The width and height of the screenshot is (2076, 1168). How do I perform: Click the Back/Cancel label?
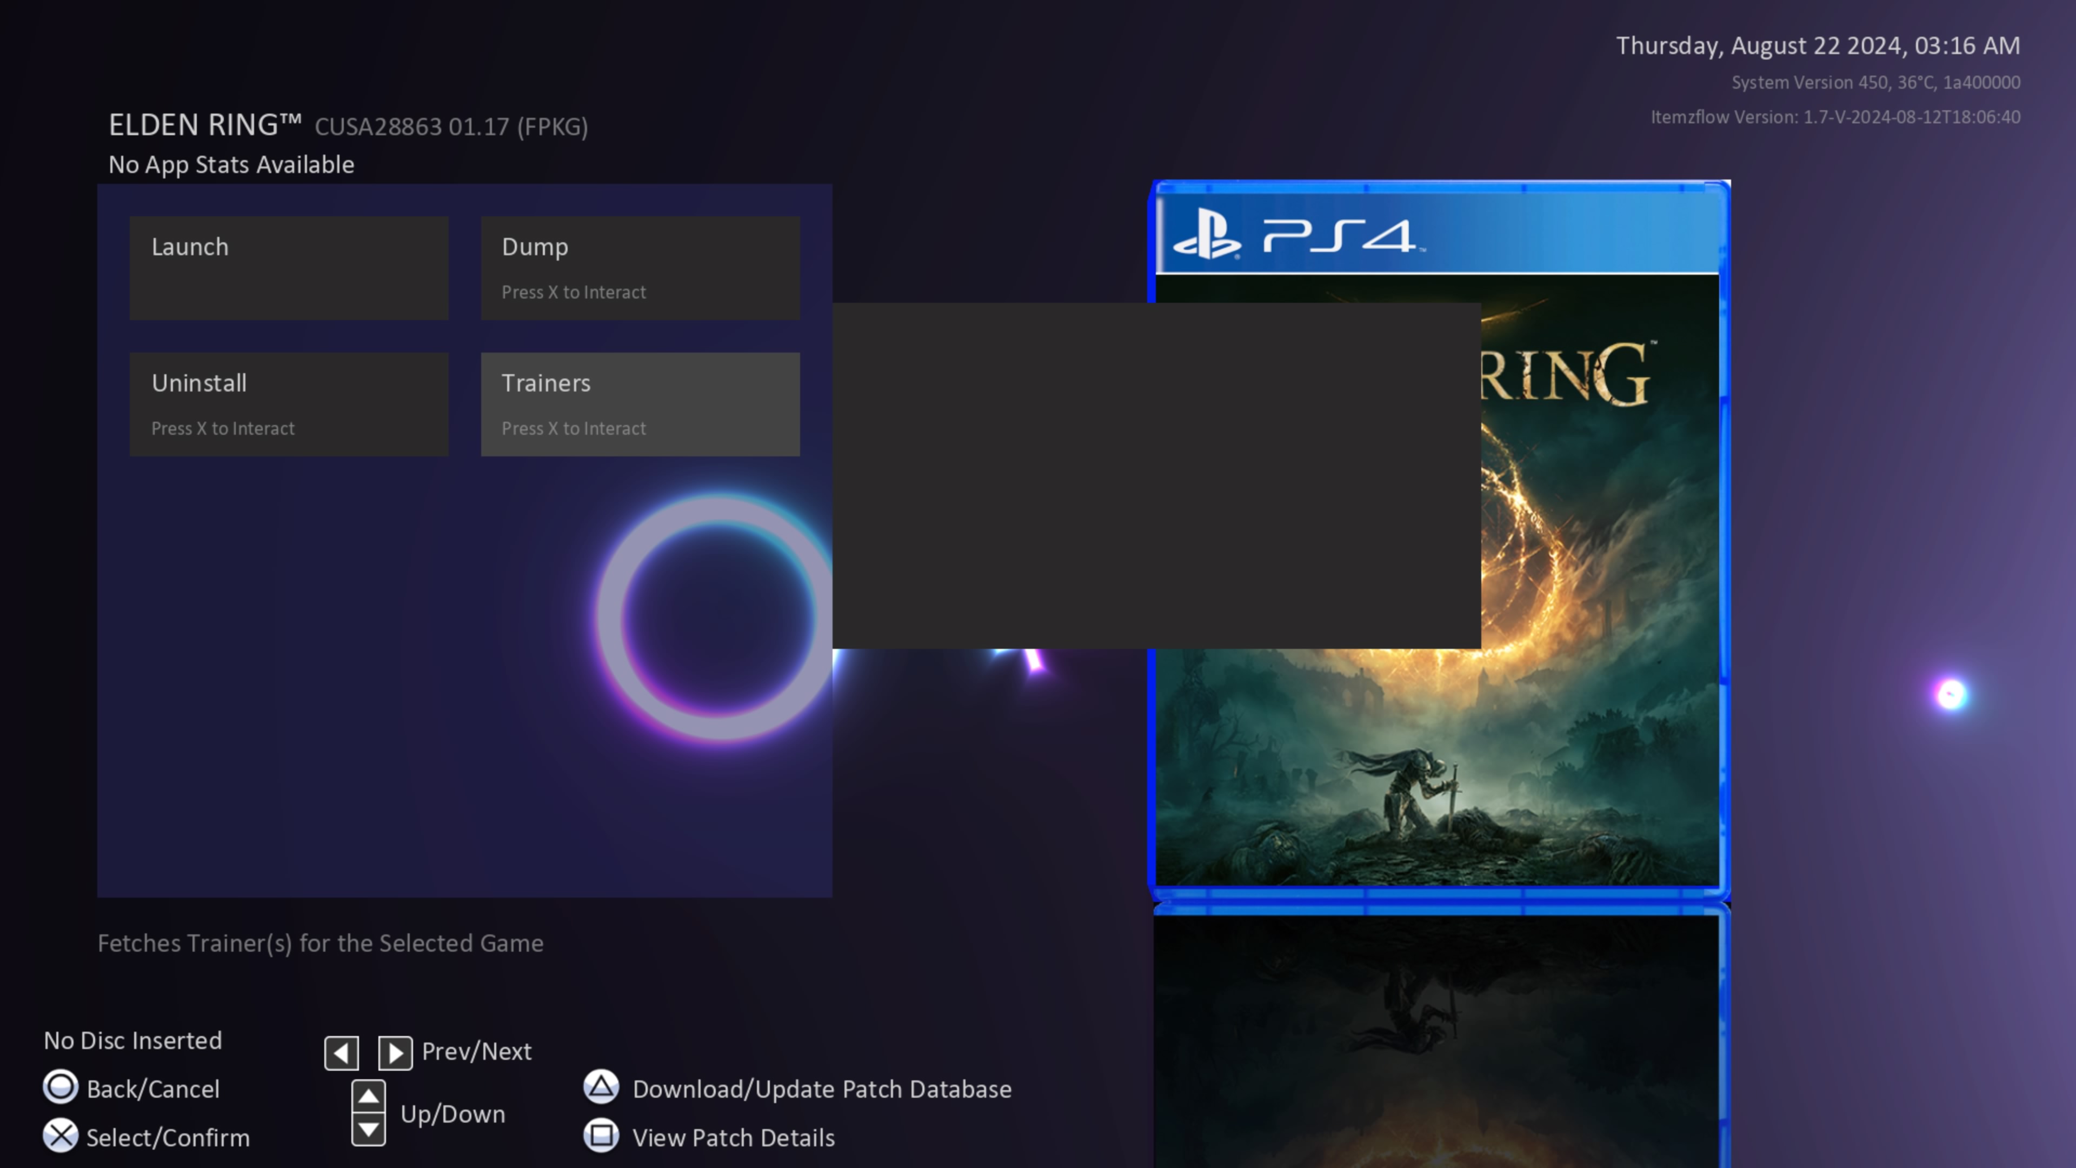click(153, 1089)
